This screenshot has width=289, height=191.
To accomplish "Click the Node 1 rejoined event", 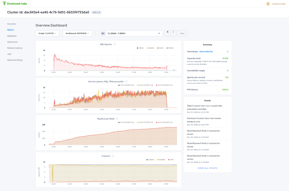I will tap(208, 159).
